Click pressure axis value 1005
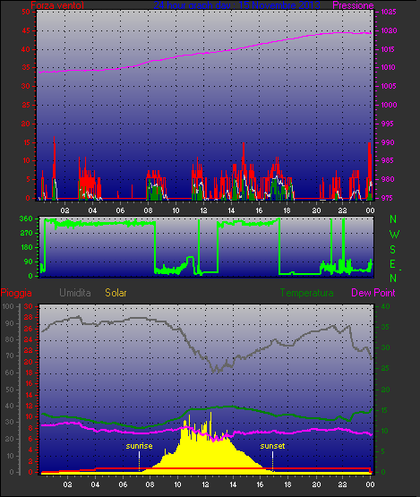 389,86
